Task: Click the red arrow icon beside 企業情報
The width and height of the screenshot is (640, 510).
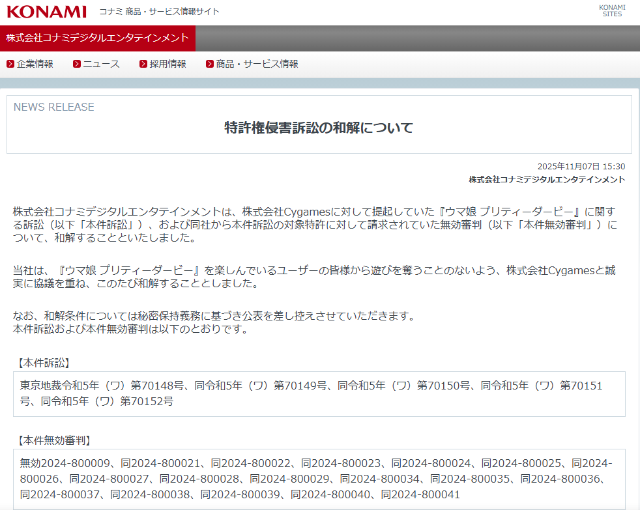Action: [x=10, y=64]
